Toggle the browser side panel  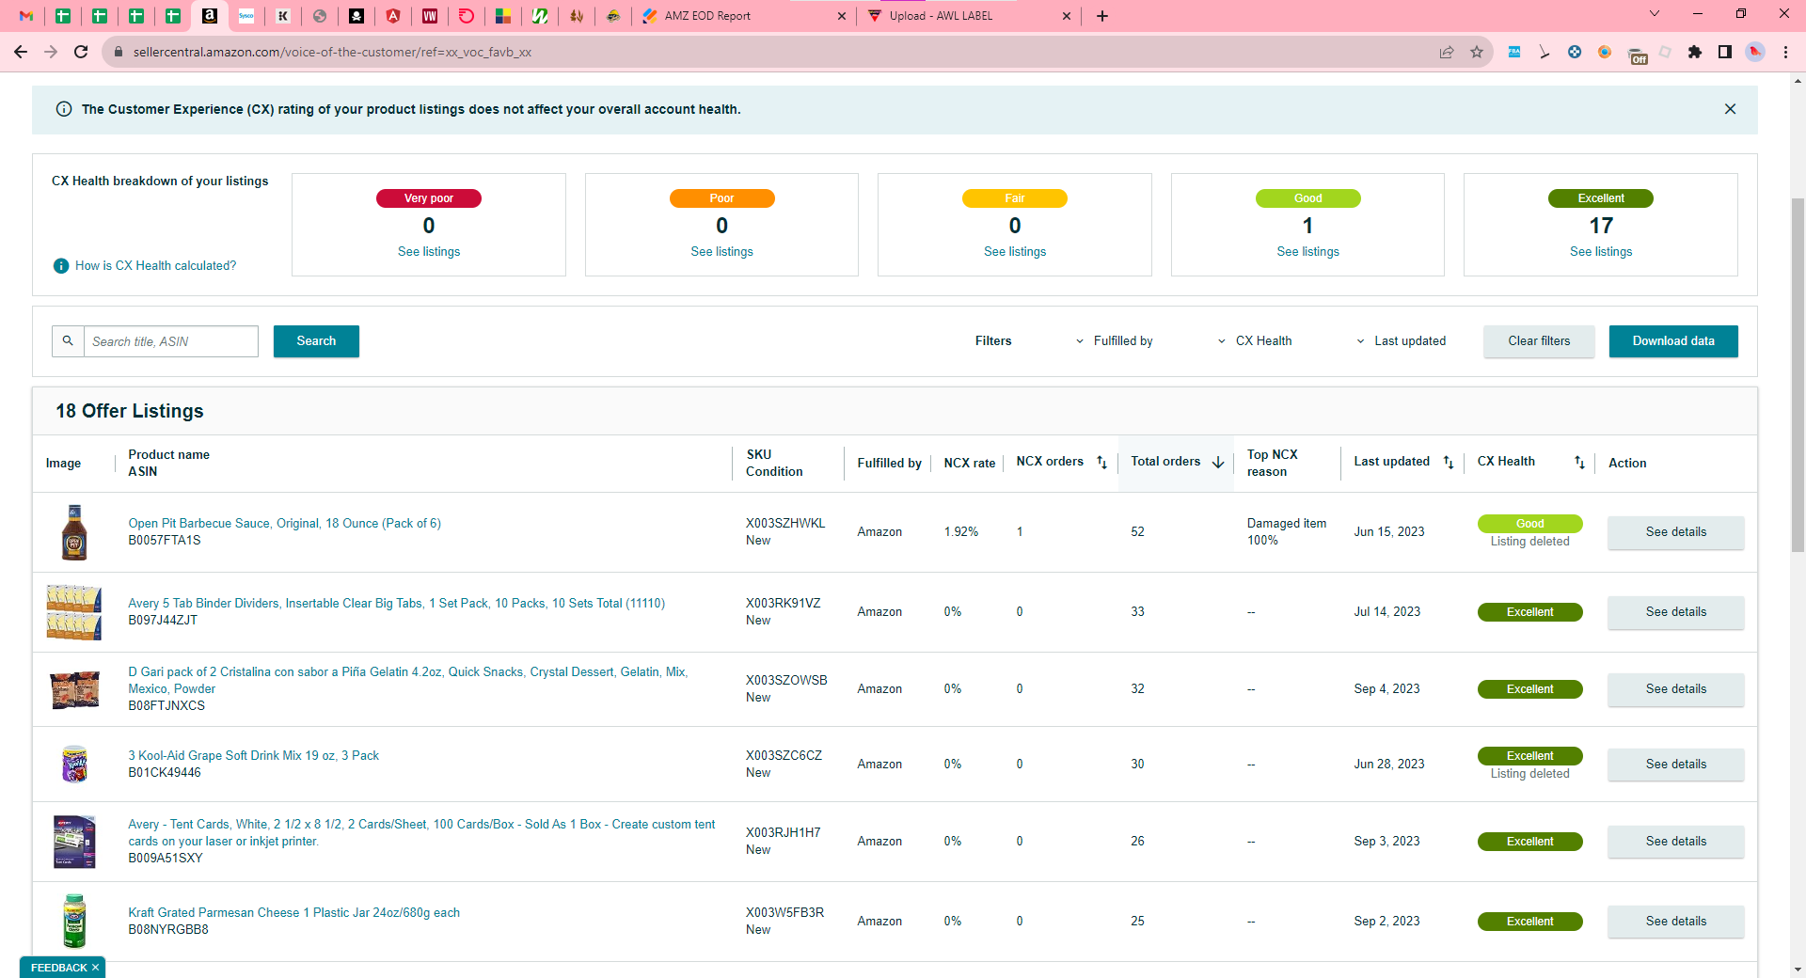[x=1725, y=52]
